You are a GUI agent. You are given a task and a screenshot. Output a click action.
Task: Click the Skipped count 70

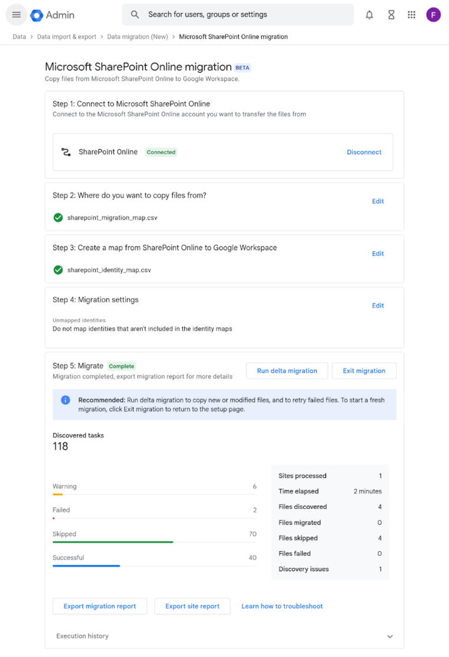point(252,534)
